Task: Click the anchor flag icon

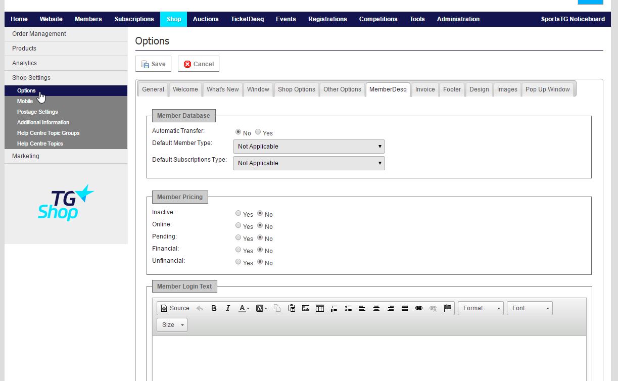Action: [447, 308]
